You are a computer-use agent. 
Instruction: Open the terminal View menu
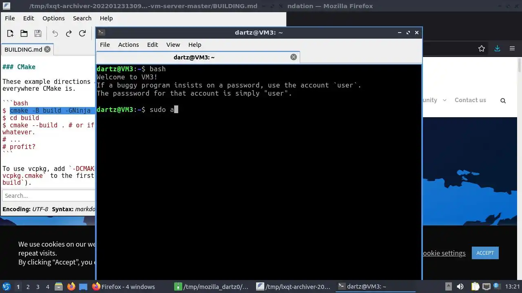pos(173,45)
